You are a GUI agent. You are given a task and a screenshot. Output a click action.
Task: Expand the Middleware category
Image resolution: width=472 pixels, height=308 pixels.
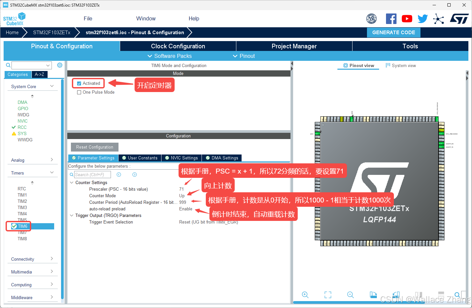tap(52, 297)
